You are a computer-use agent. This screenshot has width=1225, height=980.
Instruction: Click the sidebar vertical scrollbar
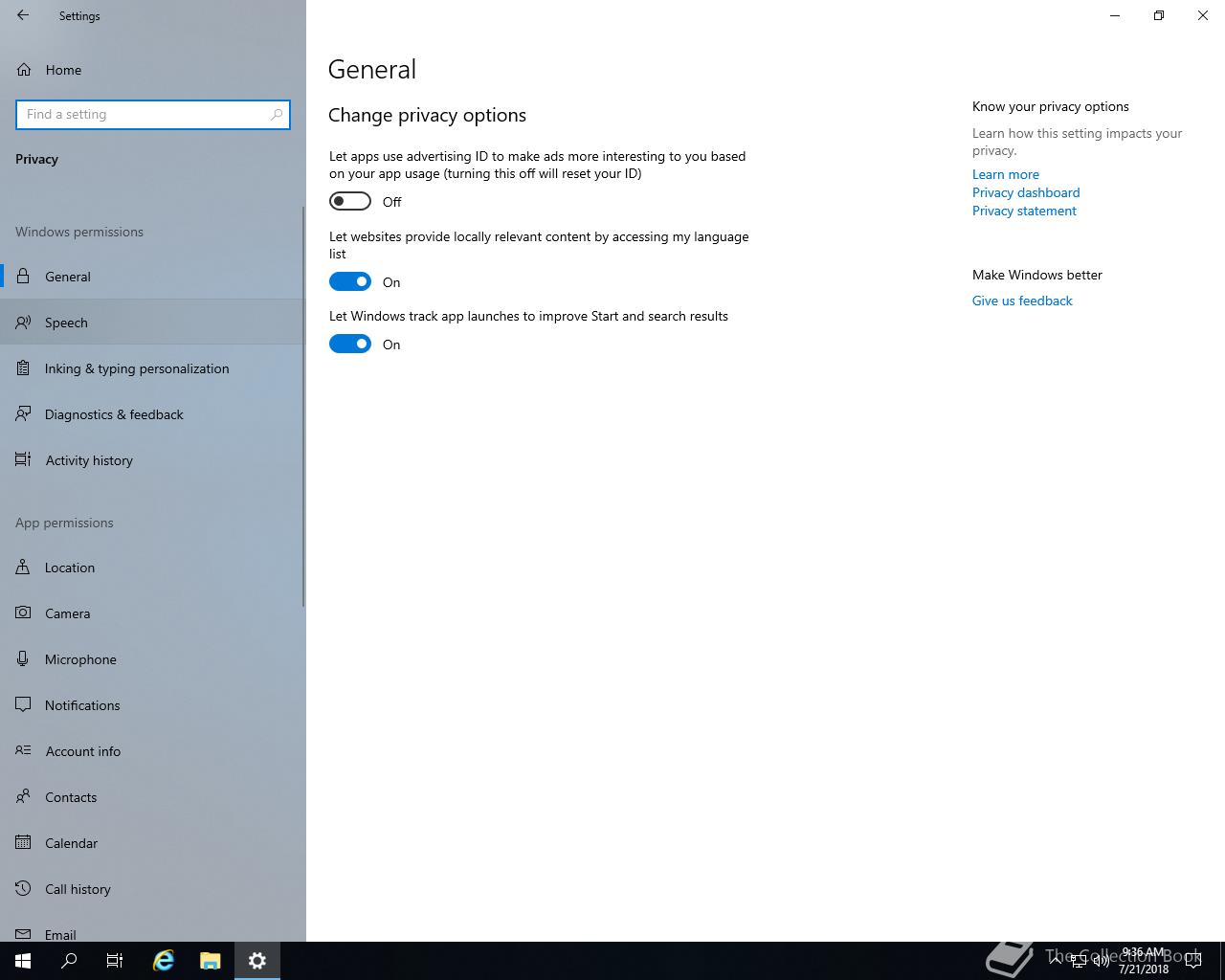pyautogui.click(x=303, y=407)
